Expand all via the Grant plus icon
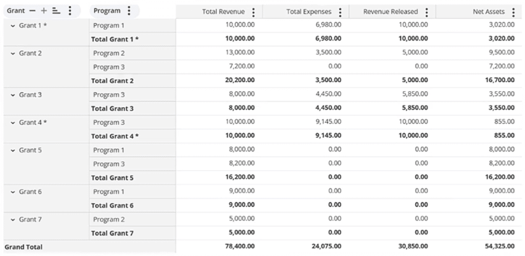This screenshot has height=256, width=525. click(44, 10)
